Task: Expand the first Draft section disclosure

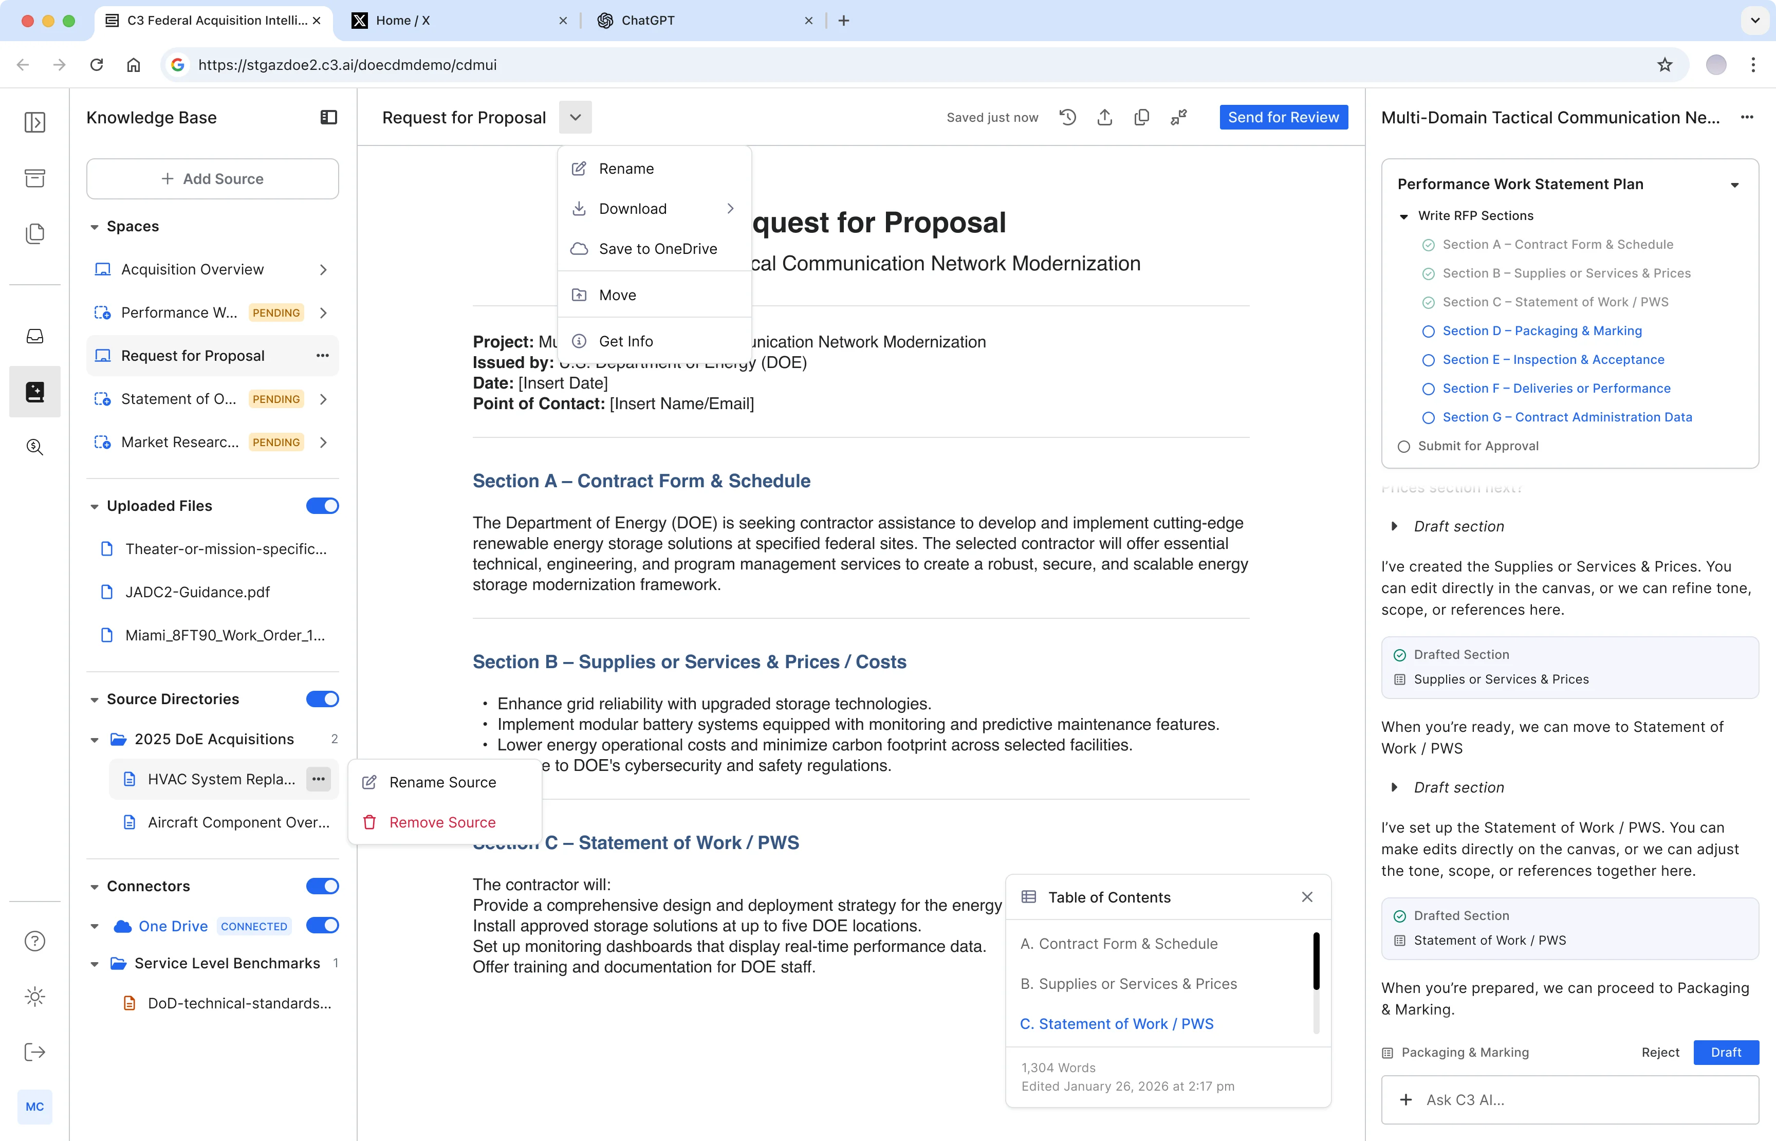Action: click(1395, 526)
